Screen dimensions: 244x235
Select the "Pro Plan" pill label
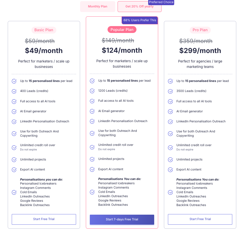[200, 30]
